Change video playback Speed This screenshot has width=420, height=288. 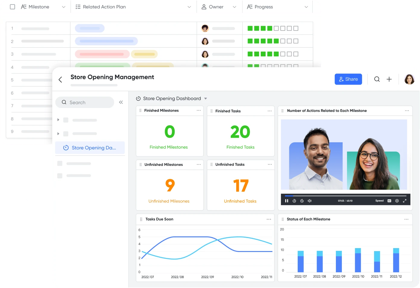pyautogui.click(x=379, y=201)
